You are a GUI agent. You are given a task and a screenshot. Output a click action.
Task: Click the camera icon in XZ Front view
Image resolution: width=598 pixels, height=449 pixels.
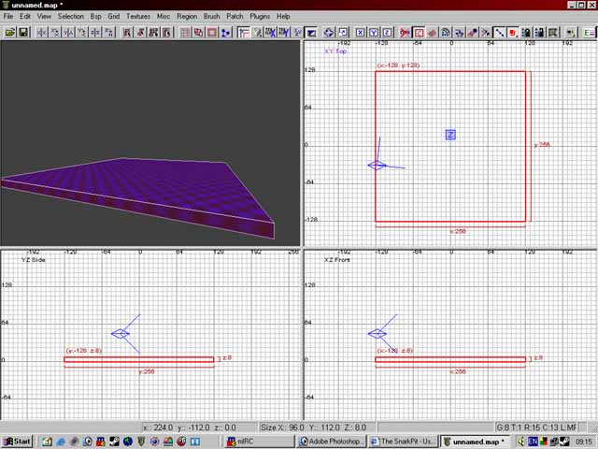coord(377,333)
